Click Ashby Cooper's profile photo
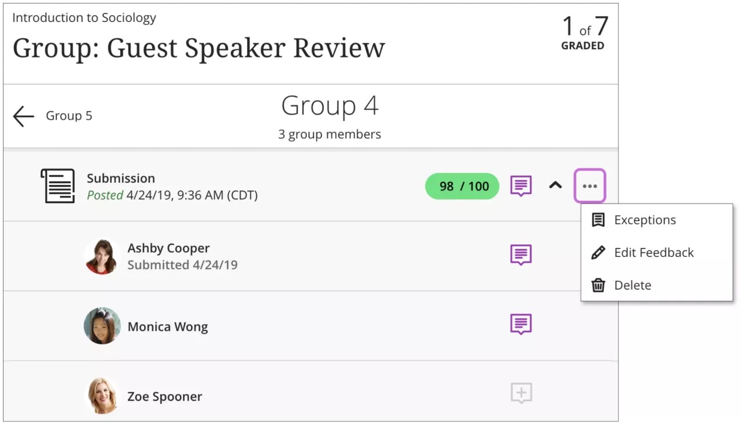The width and height of the screenshot is (741, 426). (x=102, y=256)
